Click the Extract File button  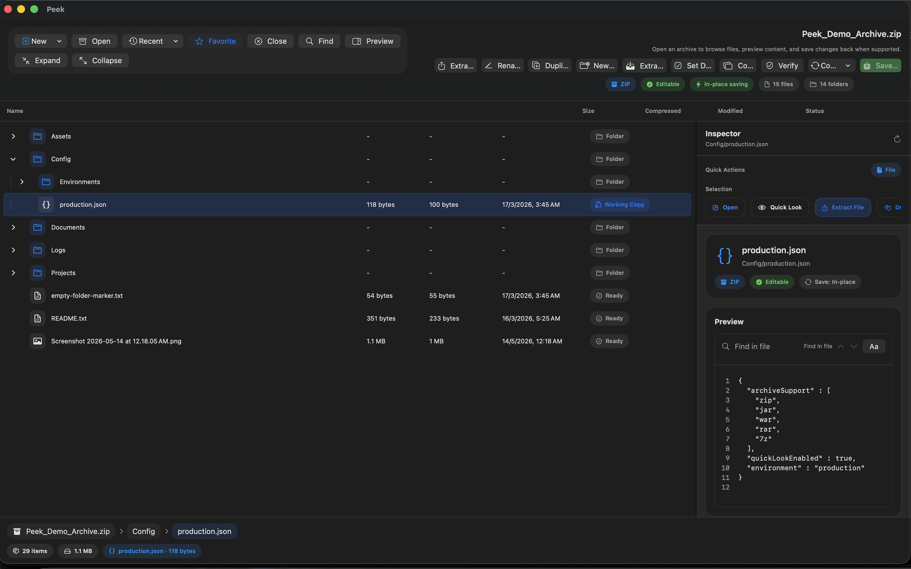coord(842,207)
